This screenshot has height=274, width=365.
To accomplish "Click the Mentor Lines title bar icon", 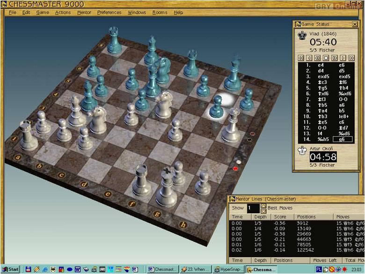I will [232, 199].
